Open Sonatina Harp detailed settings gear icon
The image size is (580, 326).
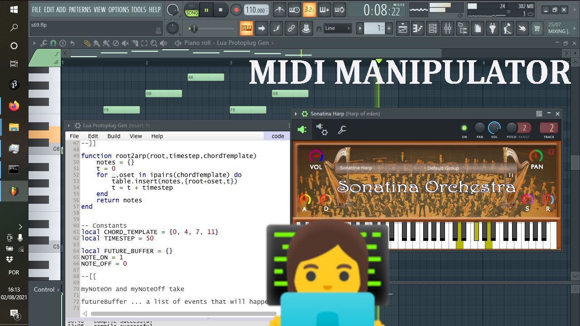(322, 130)
